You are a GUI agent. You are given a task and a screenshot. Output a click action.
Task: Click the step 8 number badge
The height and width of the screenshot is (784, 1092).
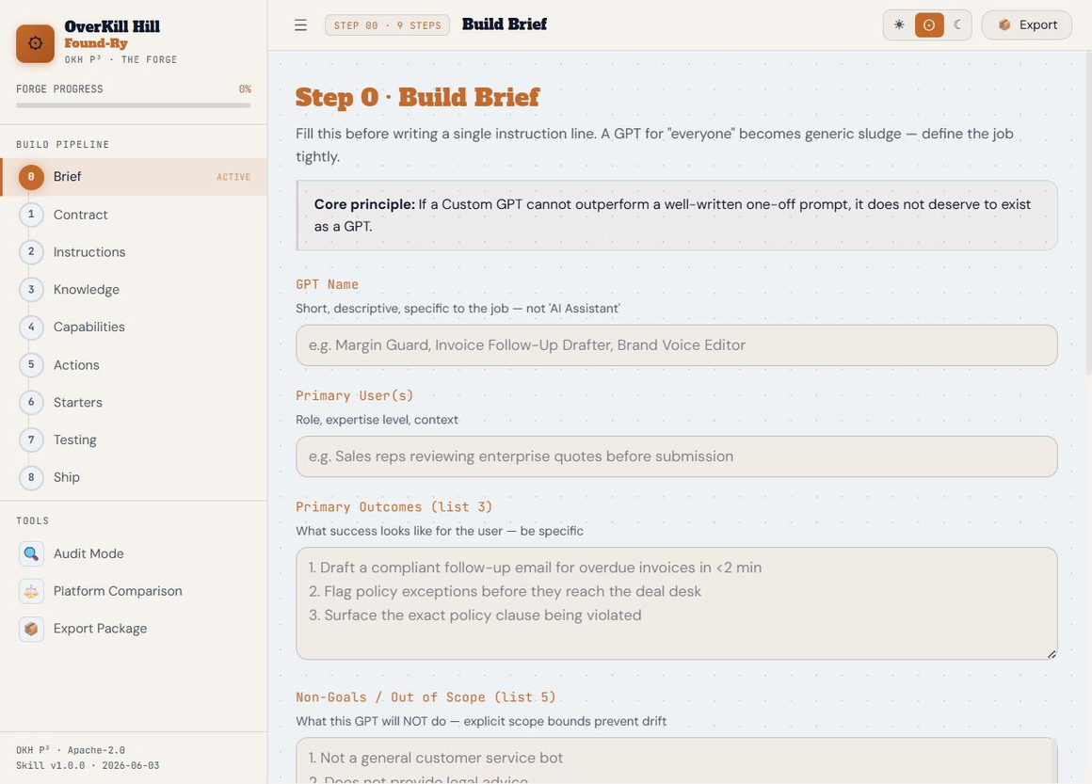pos(31,477)
